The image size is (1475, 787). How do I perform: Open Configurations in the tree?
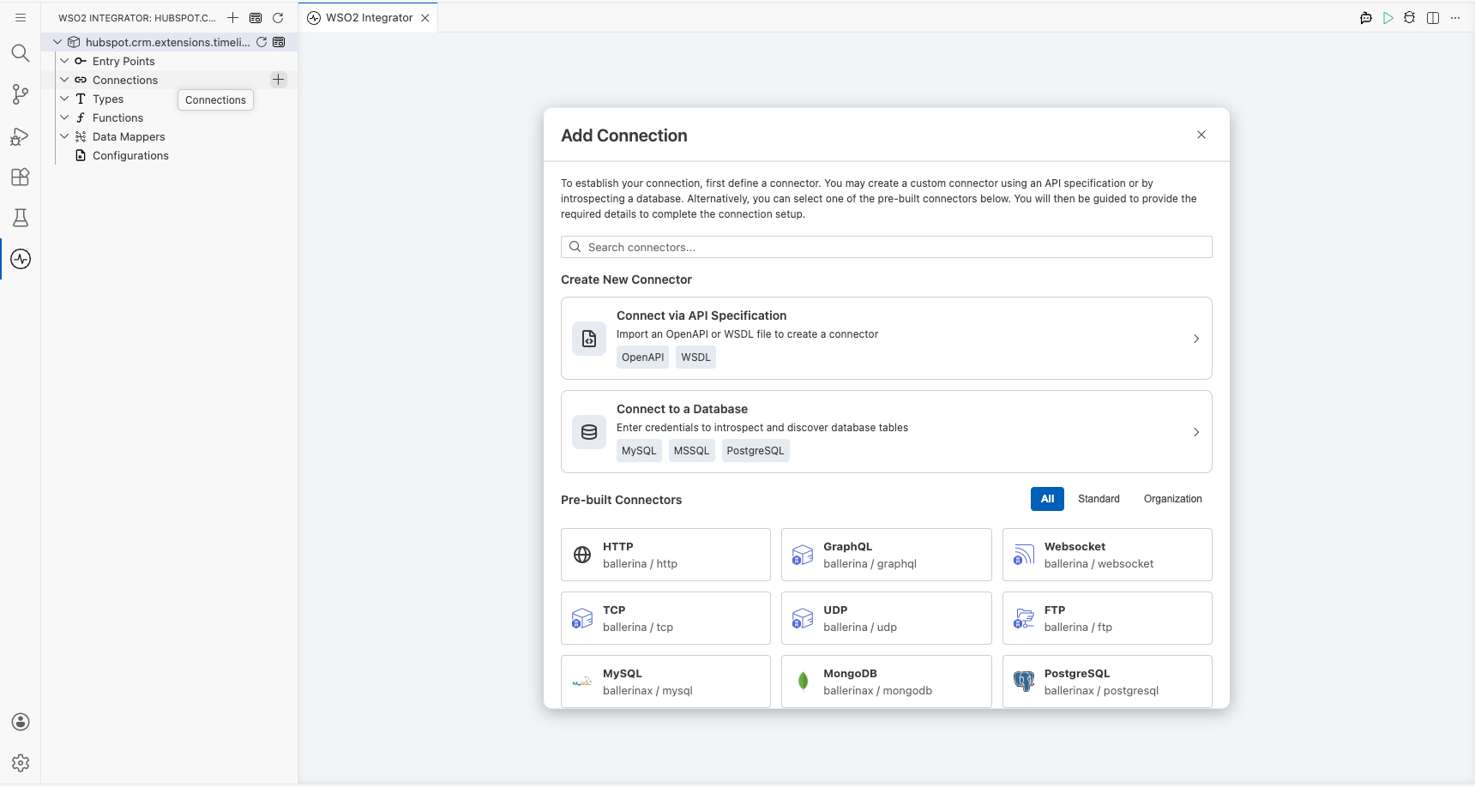coord(130,155)
